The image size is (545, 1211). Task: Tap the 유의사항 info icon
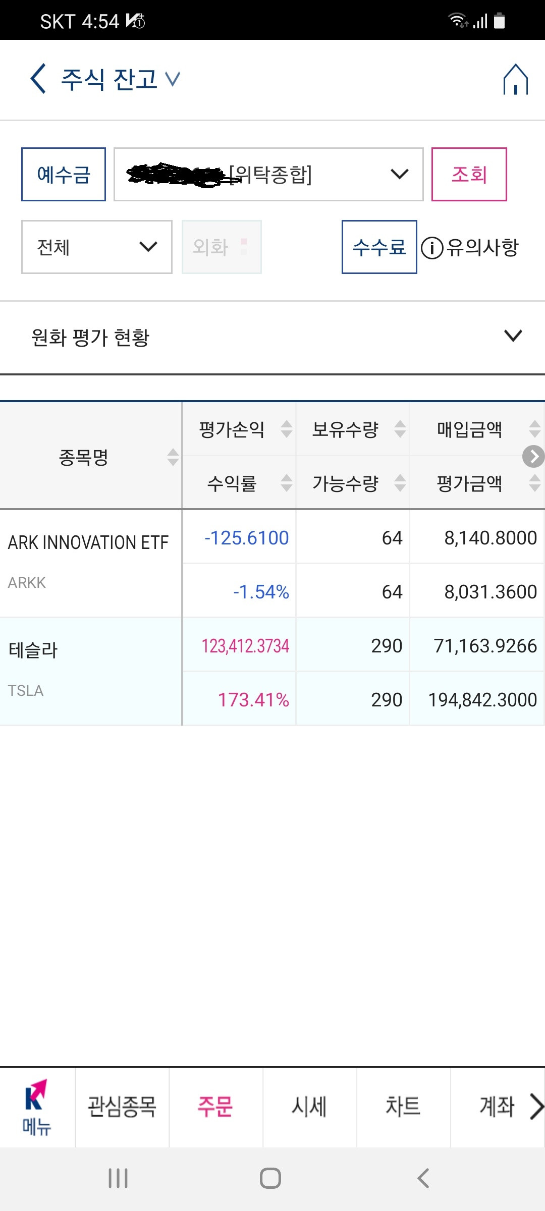[432, 248]
